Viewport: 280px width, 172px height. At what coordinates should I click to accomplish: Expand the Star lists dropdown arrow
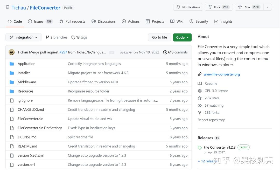point(268,7)
